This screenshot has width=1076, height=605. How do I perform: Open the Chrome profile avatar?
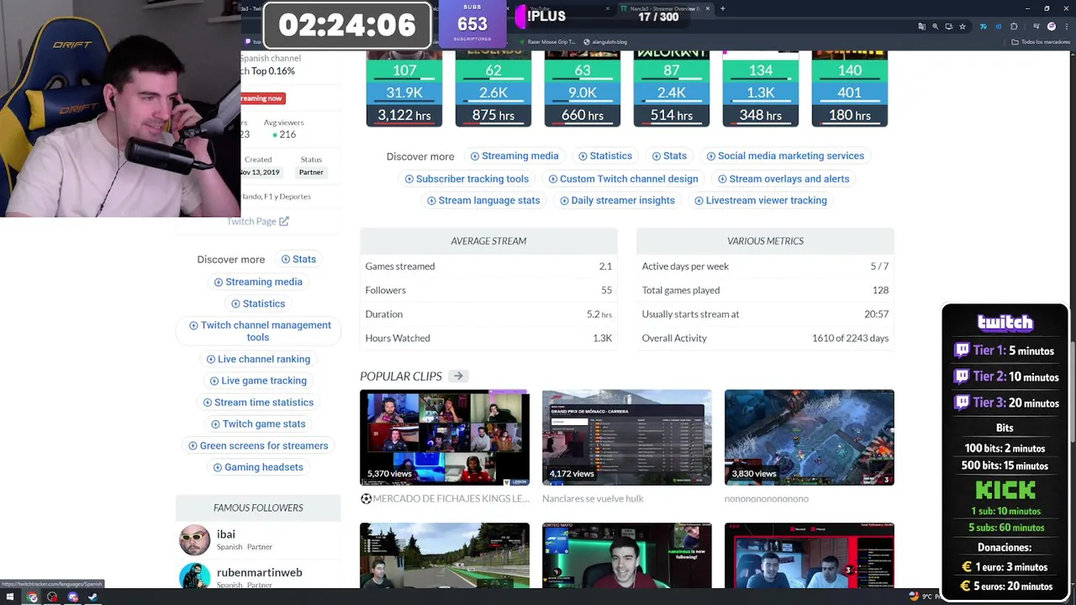(1051, 26)
